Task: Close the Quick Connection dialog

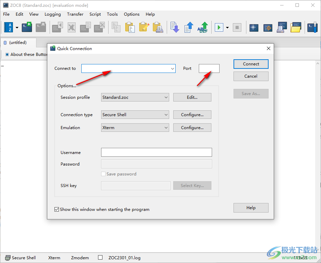Action: tap(269, 48)
